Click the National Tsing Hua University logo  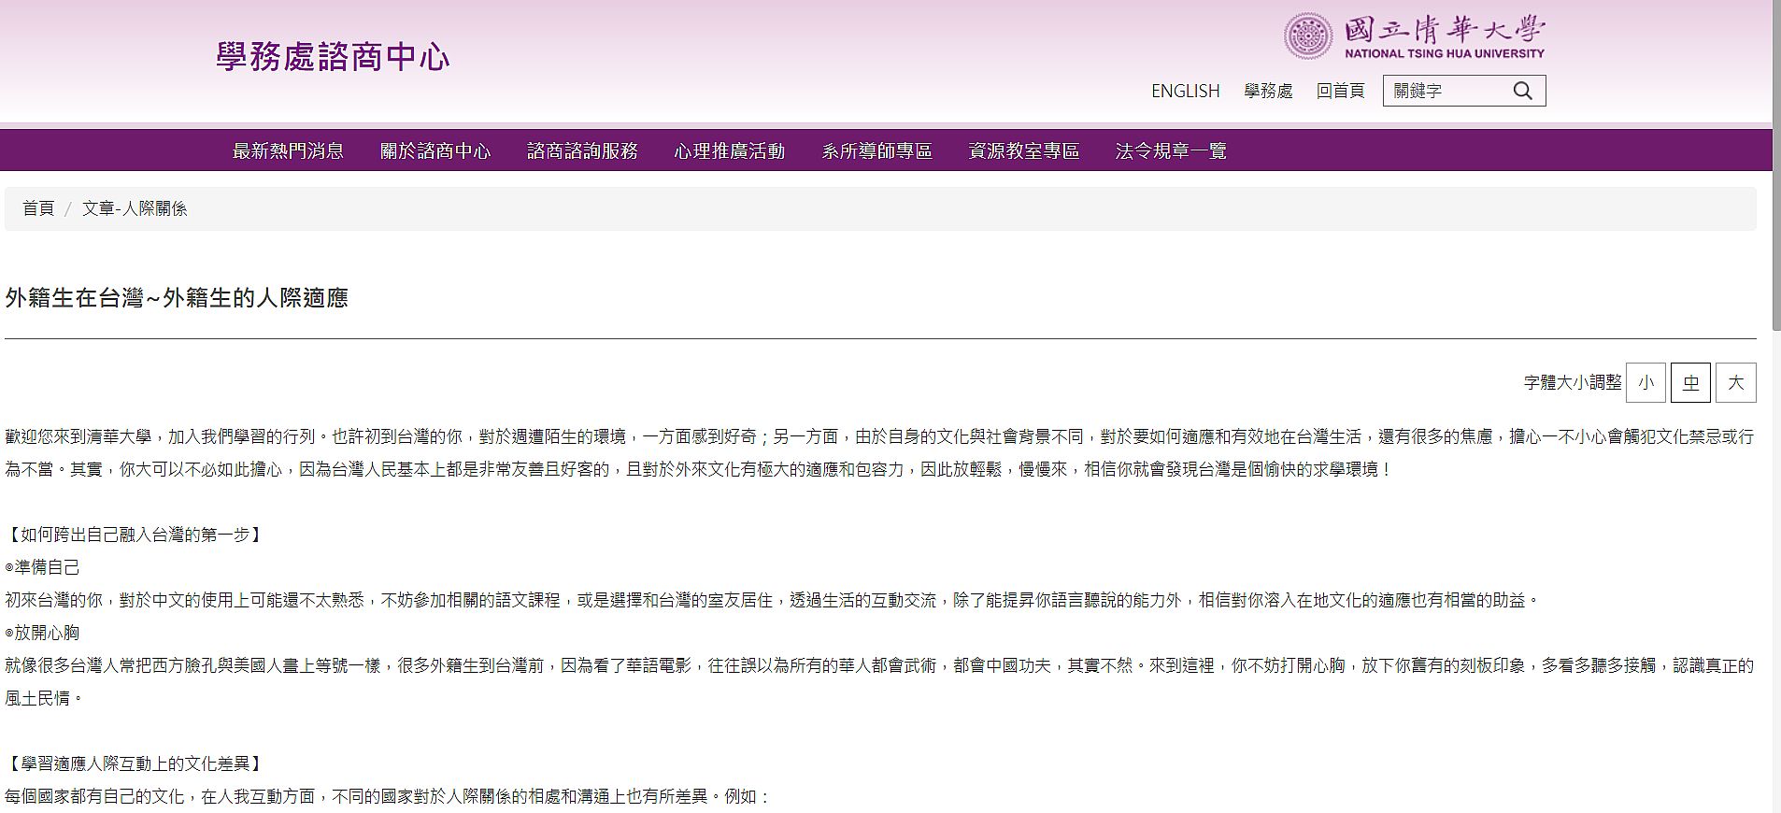tap(1414, 36)
